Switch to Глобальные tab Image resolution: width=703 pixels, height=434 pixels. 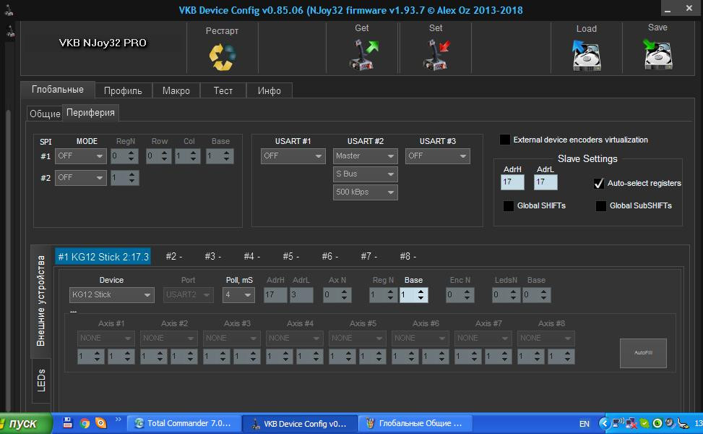57,90
